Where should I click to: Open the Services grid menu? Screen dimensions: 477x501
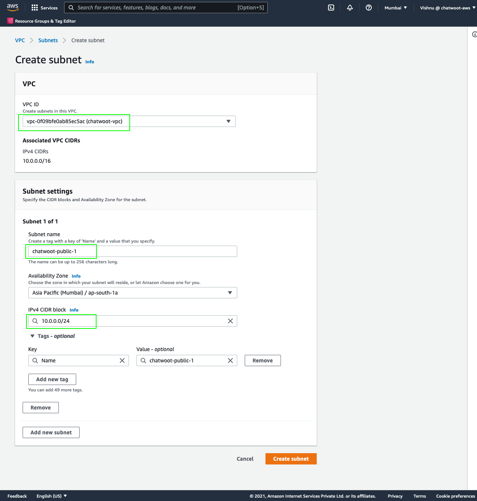tap(44, 8)
